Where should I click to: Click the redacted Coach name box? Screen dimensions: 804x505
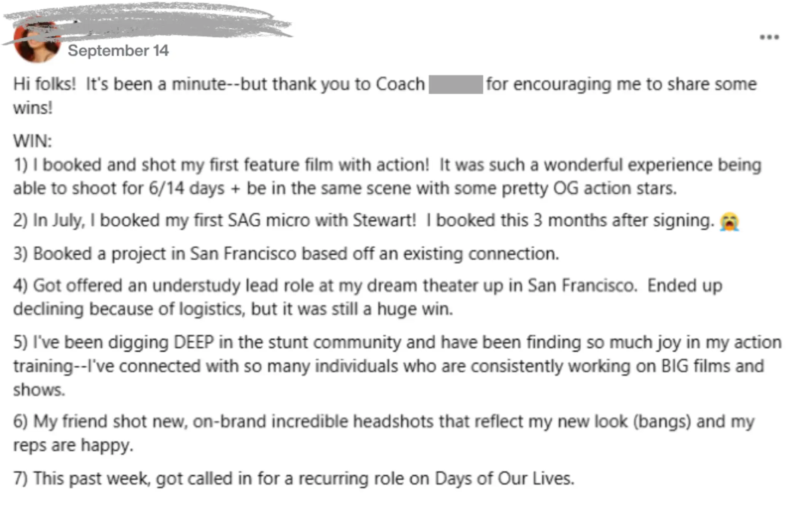(456, 84)
